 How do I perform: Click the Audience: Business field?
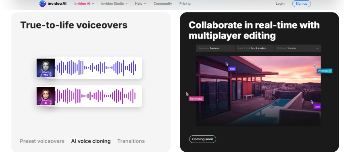pyautogui.click(x=215, y=48)
